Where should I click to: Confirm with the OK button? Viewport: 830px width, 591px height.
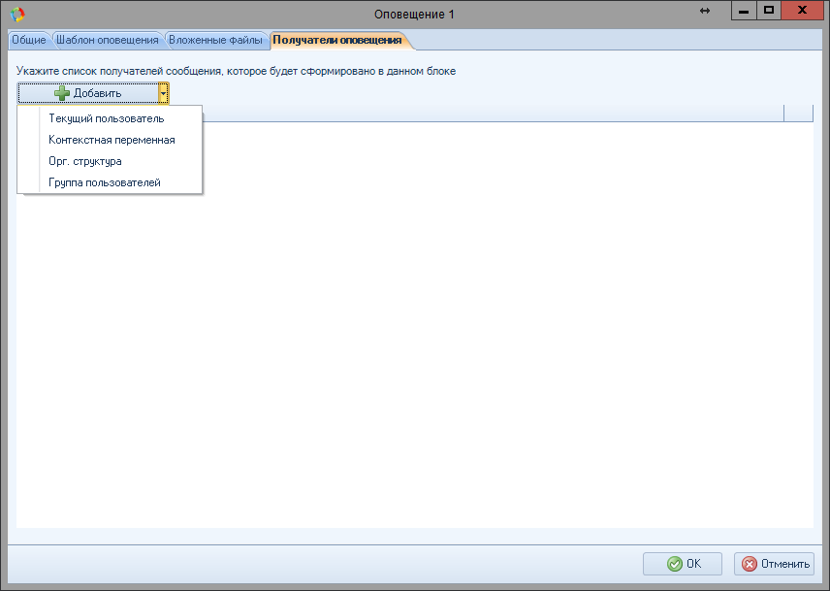tap(683, 564)
